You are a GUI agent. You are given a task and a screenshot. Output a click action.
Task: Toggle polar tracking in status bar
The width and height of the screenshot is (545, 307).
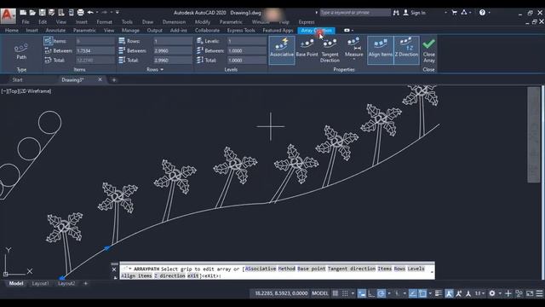pos(381,293)
